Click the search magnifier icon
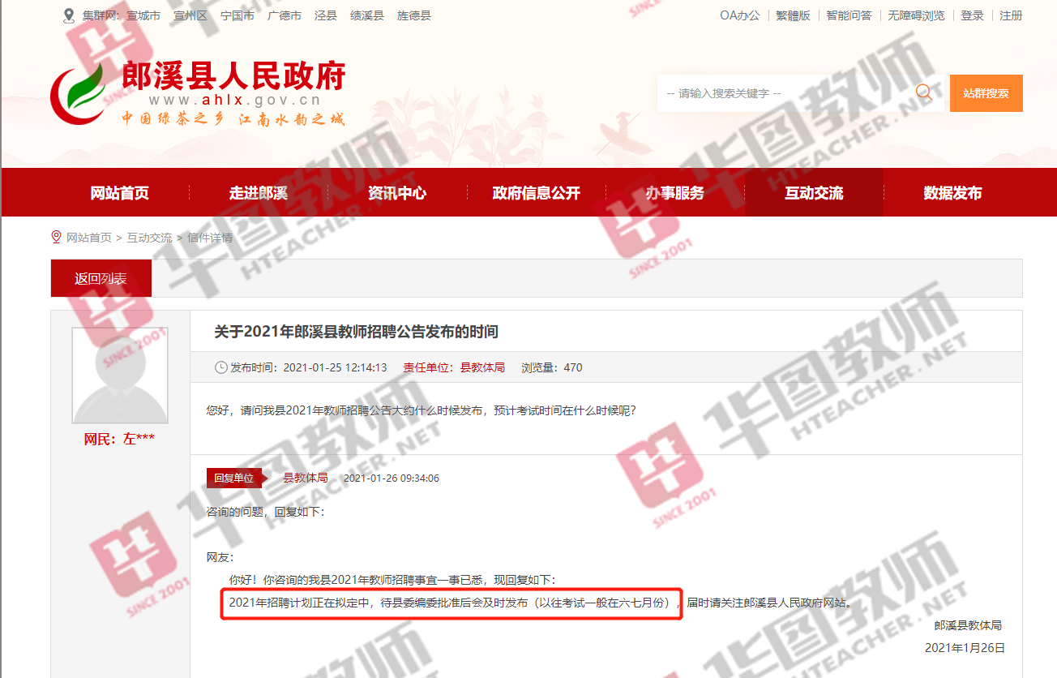Image resolution: width=1057 pixels, height=678 pixels. (924, 92)
